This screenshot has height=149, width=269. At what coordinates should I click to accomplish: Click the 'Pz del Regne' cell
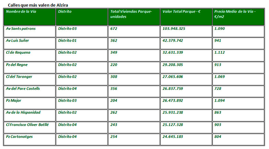click(17, 65)
